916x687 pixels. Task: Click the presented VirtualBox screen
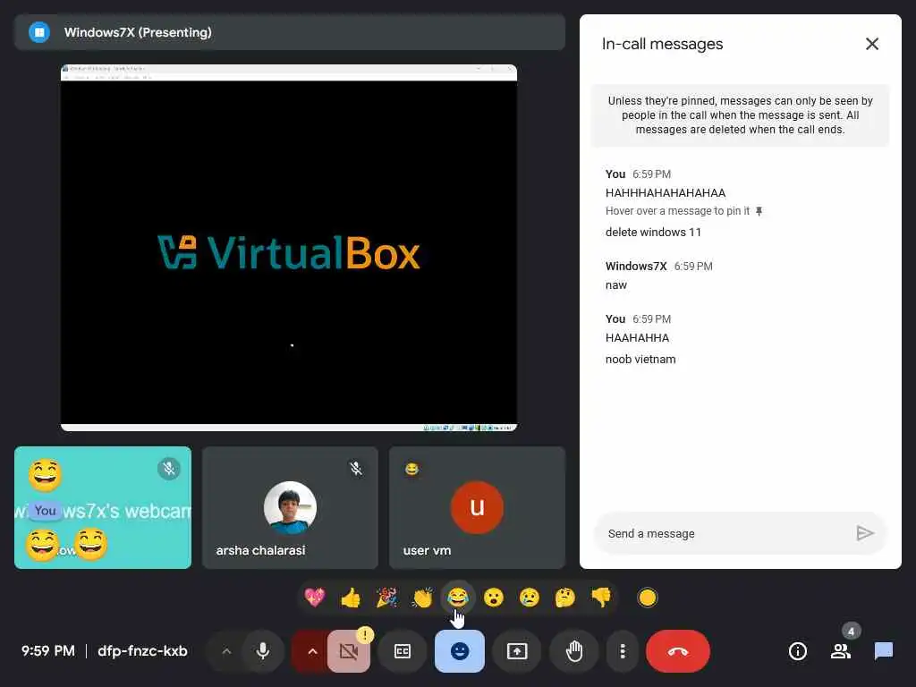tap(289, 248)
